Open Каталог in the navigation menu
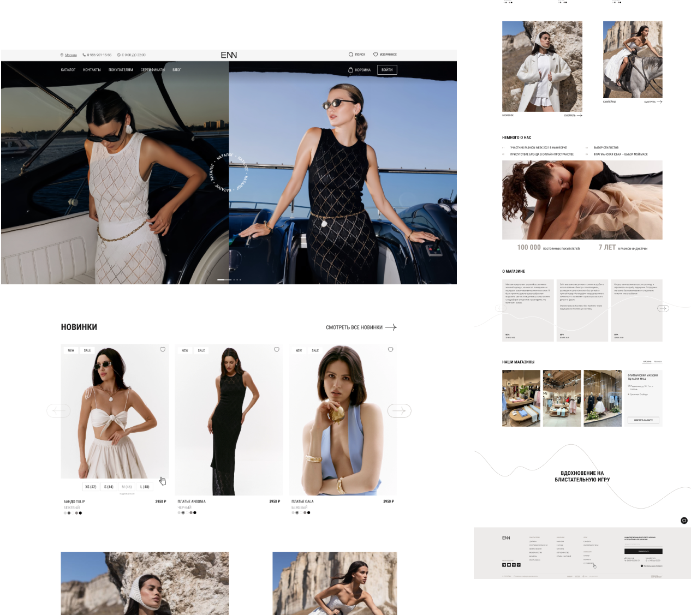The width and height of the screenshot is (691, 615). point(68,70)
